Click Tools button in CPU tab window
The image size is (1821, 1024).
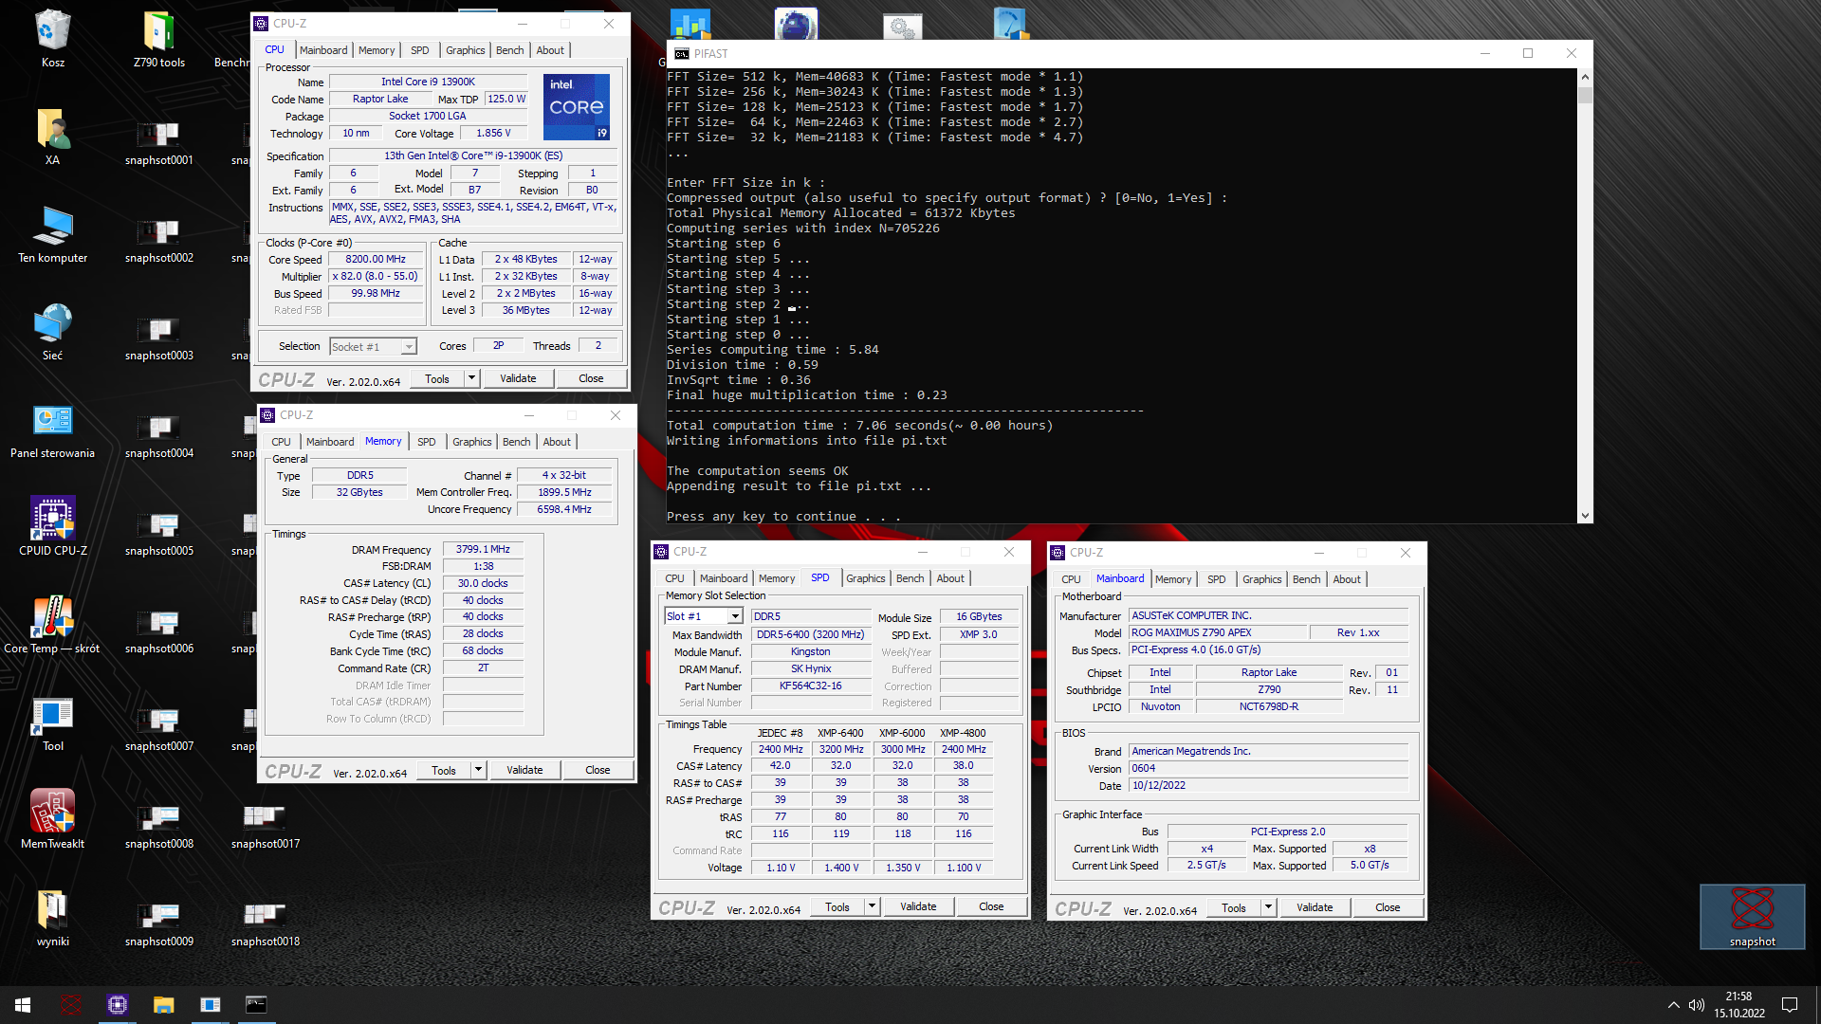pos(437,378)
